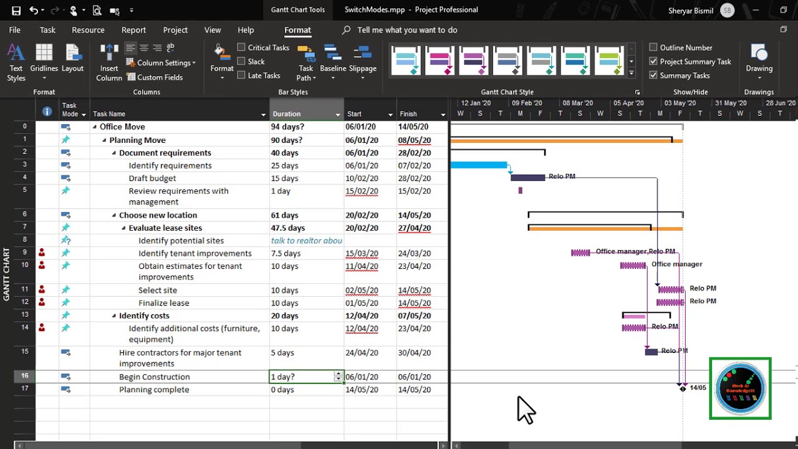This screenshot has width=798, height=449.
Task: Select the green Gantt chart style swatch
Action: point(574,60)
